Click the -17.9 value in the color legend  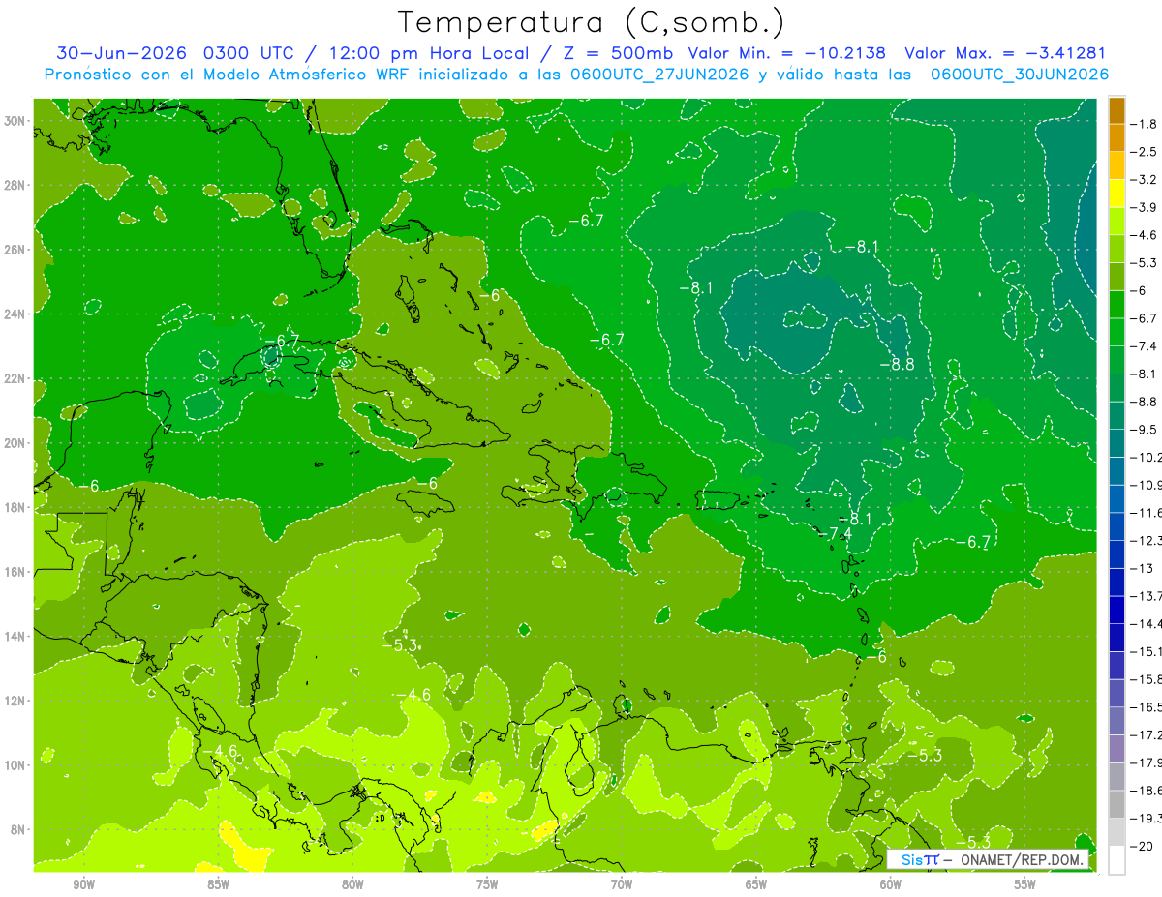(1147, 762)
